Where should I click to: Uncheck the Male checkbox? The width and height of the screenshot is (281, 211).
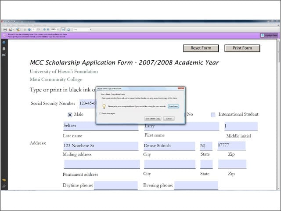click(70, 115)
